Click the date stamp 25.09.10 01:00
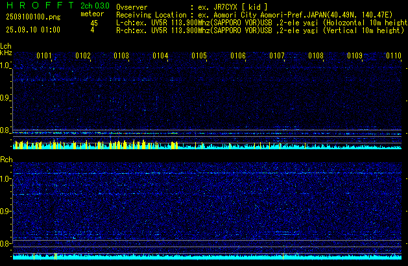The width and height of the screenshot is (408, 266). [33, 30]
